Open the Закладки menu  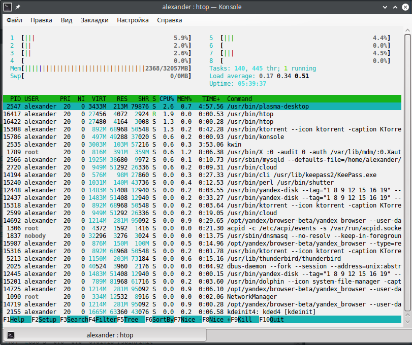(94, 20)
